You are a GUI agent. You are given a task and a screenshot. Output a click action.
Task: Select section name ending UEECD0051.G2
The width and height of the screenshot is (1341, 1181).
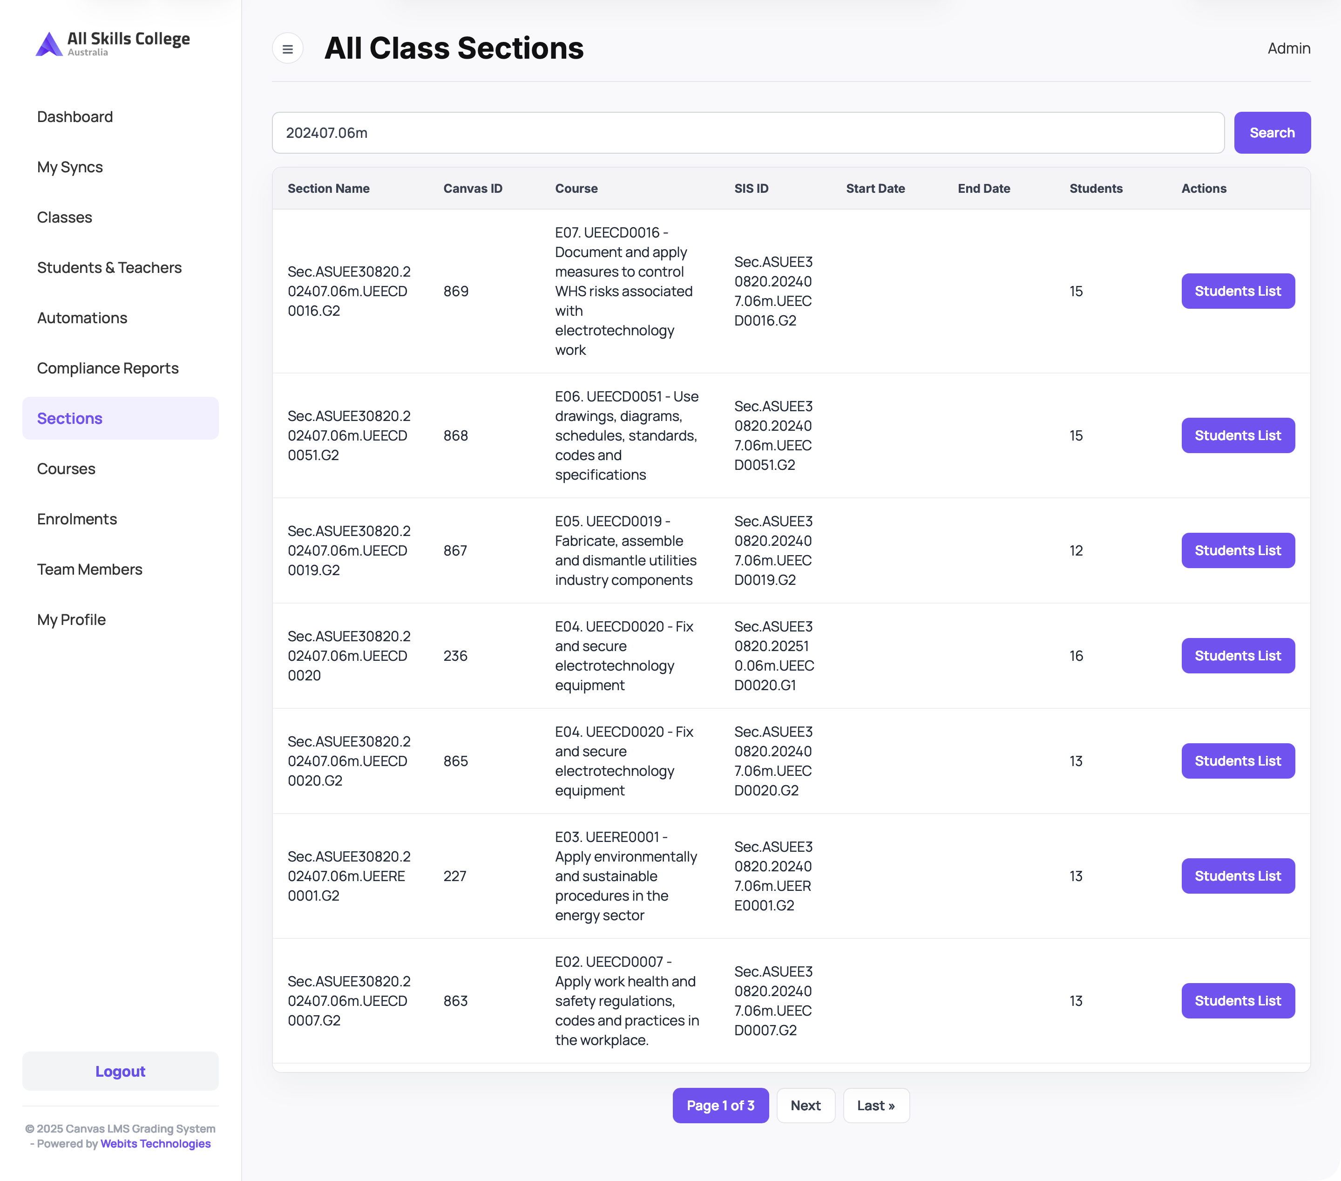coord(349,436)
